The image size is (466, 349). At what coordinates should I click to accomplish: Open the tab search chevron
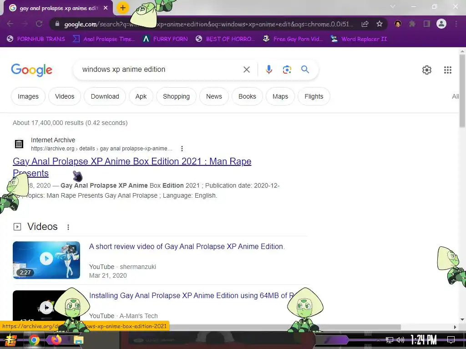tap(393, 6)
